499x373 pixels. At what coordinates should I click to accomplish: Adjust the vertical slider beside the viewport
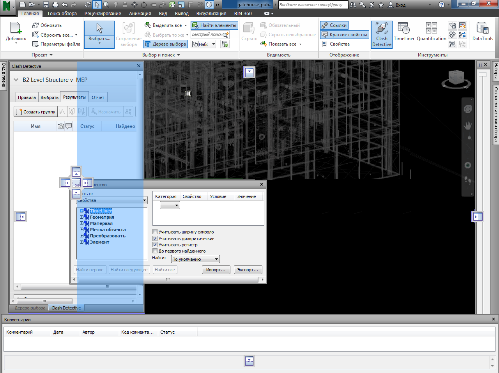483,74
